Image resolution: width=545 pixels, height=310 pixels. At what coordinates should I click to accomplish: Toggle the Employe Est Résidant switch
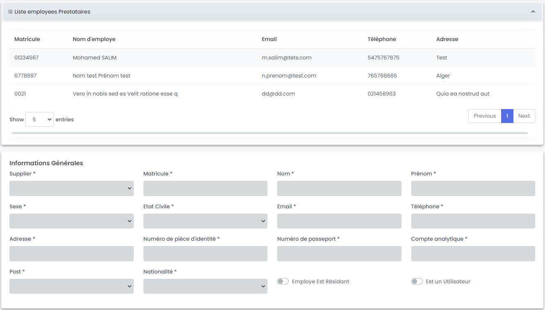(283, 281)
